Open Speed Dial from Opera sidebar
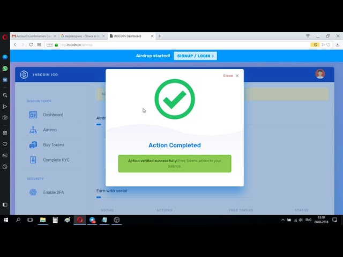The height and width of the screenshot is (257, 343). [5, 133]
